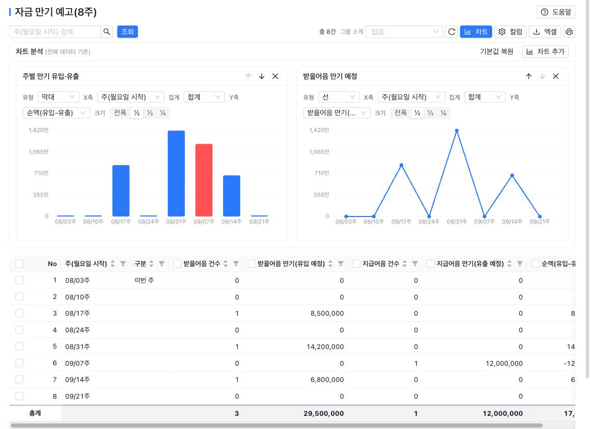The height and width of the screenshot is (429, 590).
Task: Click the red 09/07주 bar
Action: click(204, 180)
